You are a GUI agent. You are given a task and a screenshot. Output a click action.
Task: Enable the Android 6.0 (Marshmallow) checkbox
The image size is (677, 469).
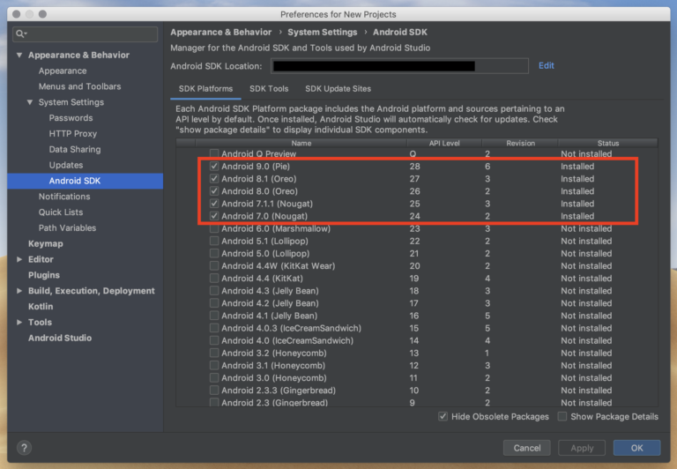click(214, 228)
